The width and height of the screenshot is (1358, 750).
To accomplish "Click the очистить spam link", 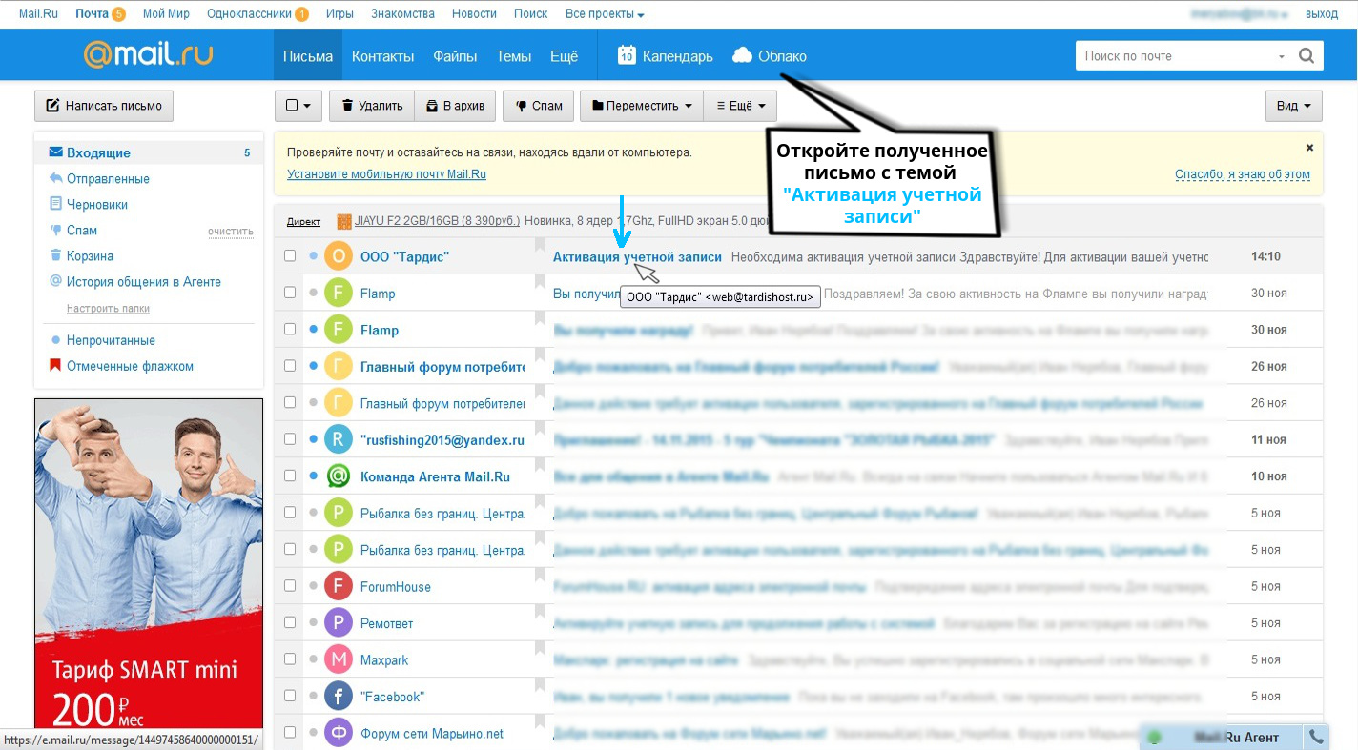I will (x=231, y=232).
